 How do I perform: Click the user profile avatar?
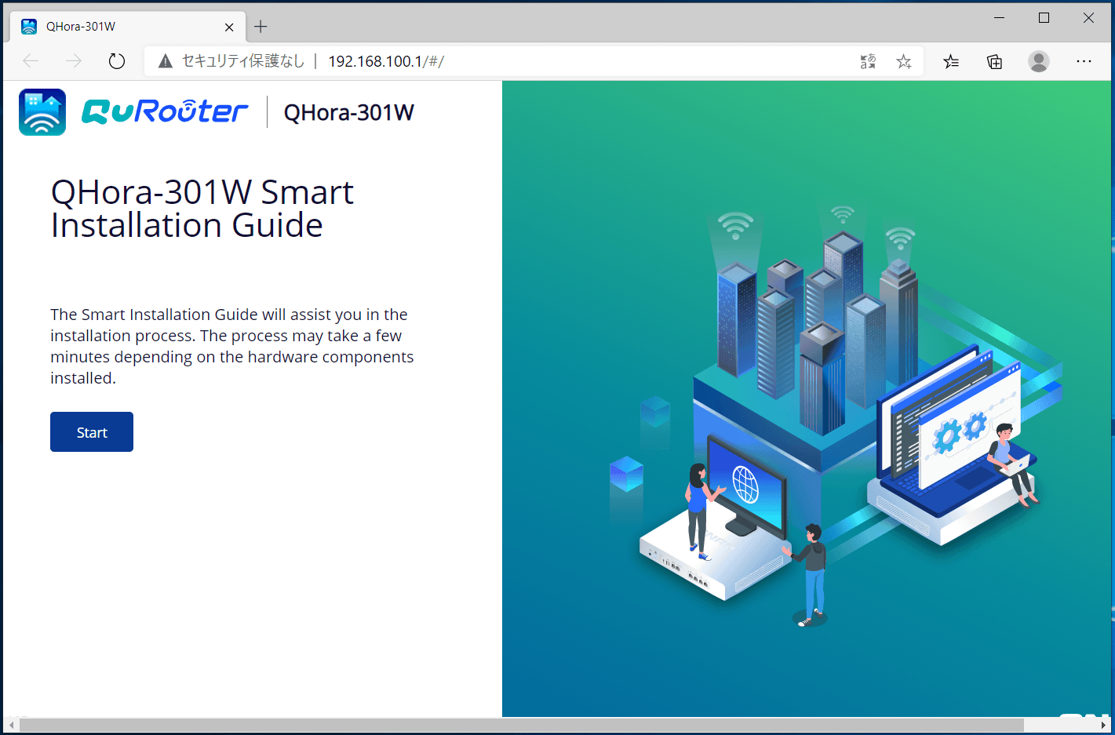[x=1039, y=61]
